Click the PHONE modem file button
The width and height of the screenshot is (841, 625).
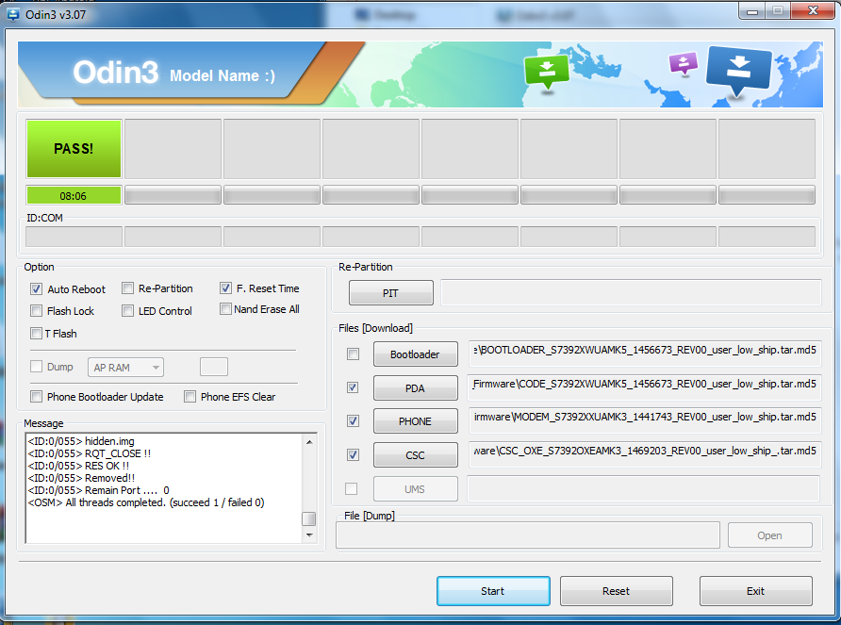coord(416,421)
